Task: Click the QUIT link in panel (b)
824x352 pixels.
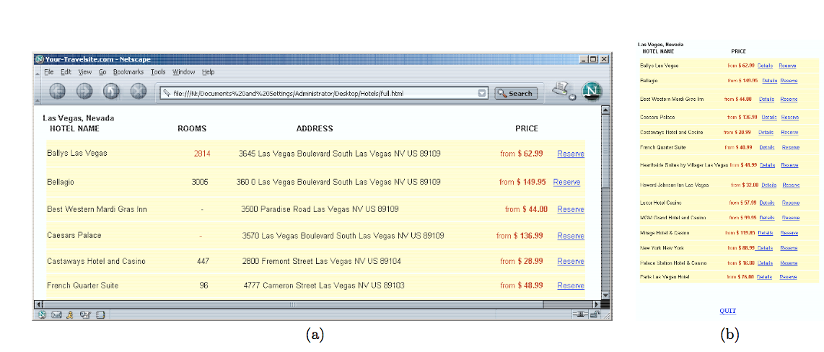Action: pyautogui.click(x=728, y=311)
